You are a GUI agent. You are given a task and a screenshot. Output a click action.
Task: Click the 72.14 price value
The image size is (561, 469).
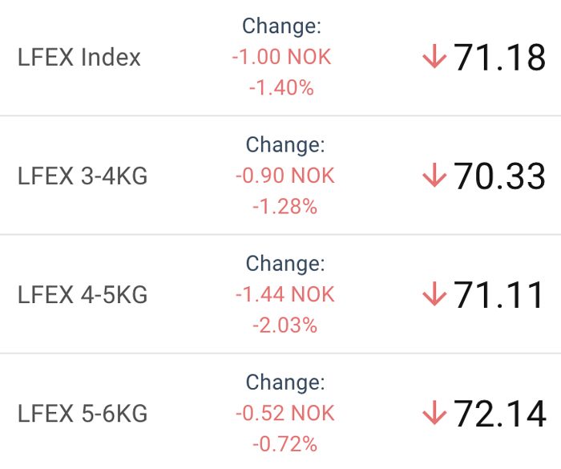tap(500, 414)
